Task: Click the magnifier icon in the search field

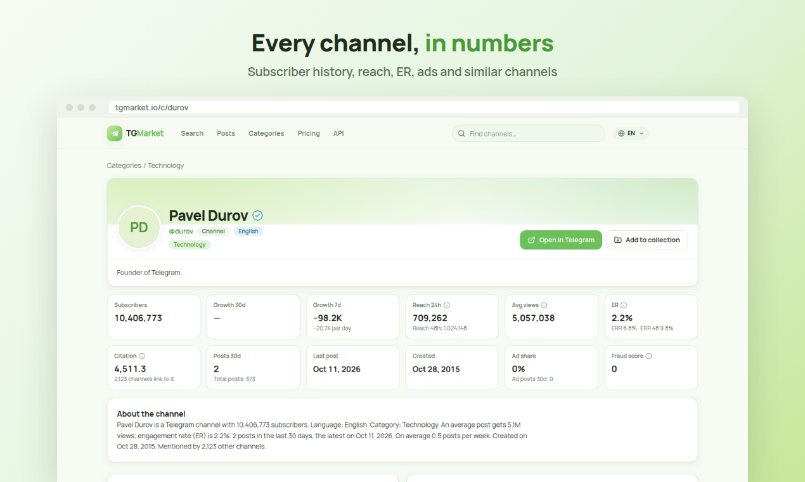Action: [x=462, y=134]
